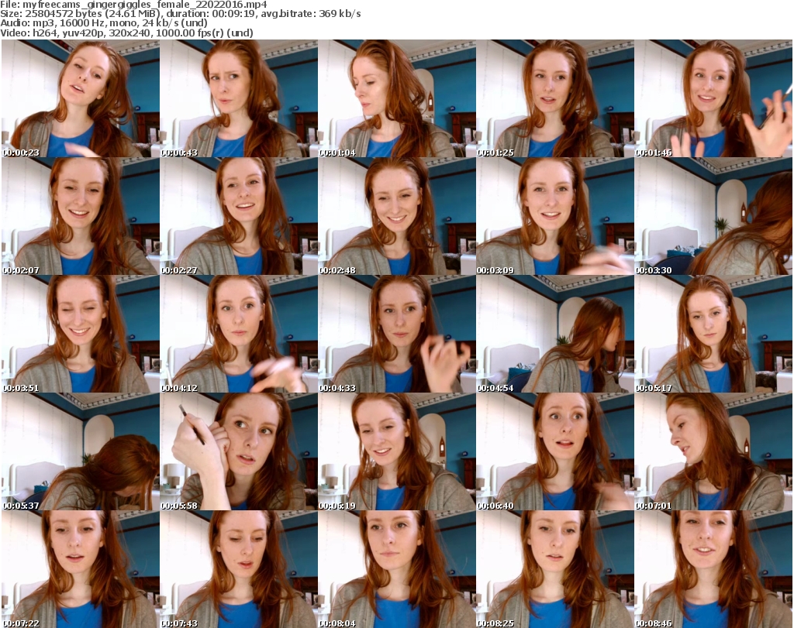Choose the 00:04:12 frame
Image resolution: width=794 pixels, height=628 pixels.
[239, 335]
